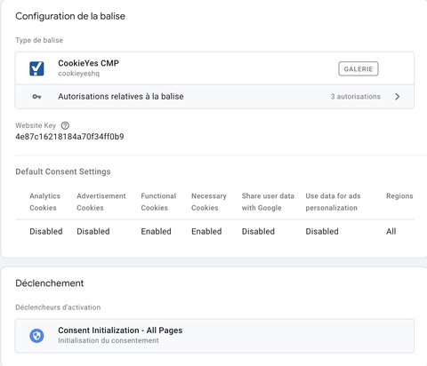Screen dimensions: 427x366
Task: Click the All value under Regions
Action: 391,231
